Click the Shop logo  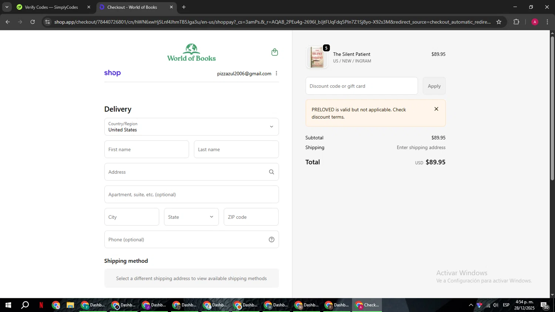(112, 73)
